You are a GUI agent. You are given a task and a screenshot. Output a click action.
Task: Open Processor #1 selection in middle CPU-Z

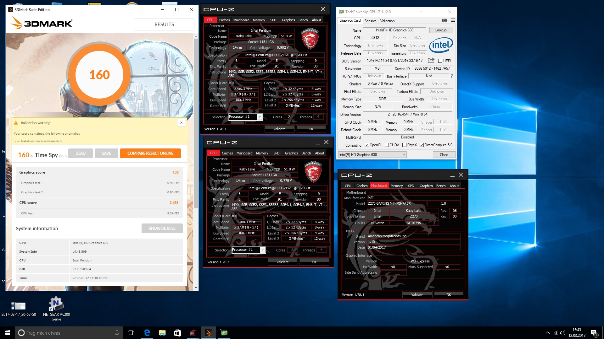[x=249, y=250]
